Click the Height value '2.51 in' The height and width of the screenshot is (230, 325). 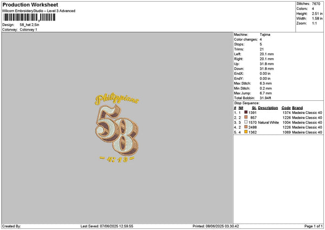click(x=317, y=14)
